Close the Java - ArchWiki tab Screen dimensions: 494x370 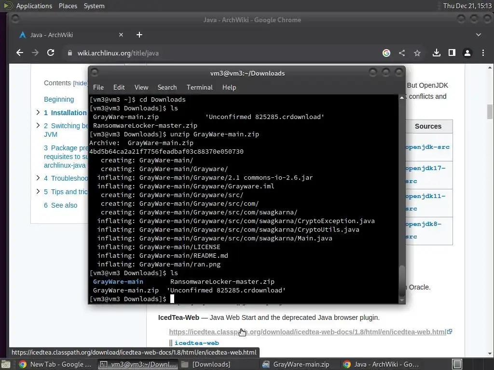(121, 35)
